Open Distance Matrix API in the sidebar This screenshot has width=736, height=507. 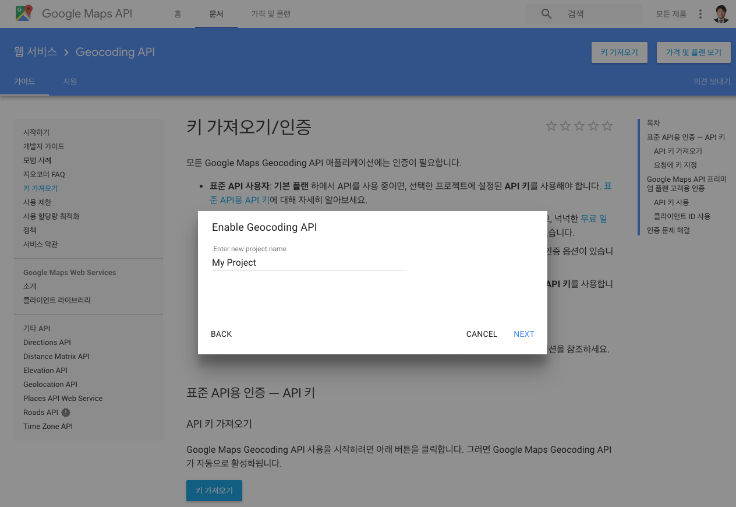(56, 356)
